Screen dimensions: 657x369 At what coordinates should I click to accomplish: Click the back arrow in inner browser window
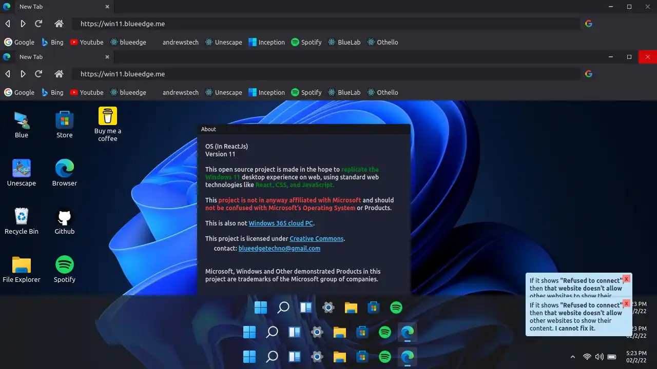[8, 74]
